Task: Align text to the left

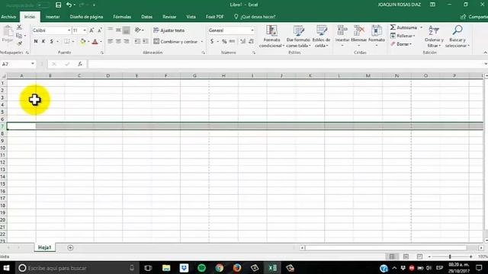Action: pyautogui.click(x=110, y=41)
